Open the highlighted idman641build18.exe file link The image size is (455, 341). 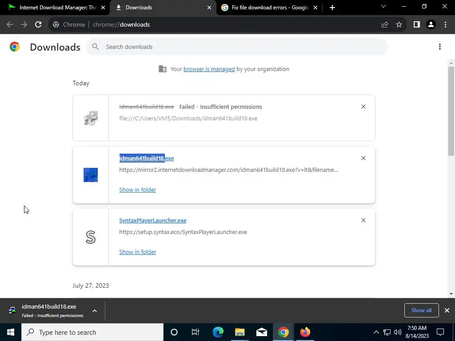(147, 159)
